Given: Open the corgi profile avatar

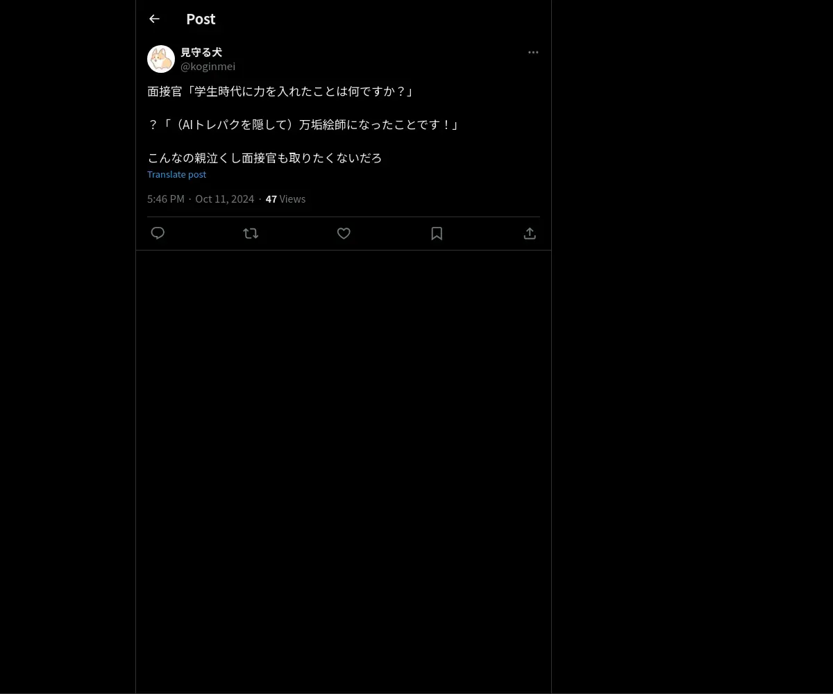Looking at the screenshot, I should click(161, 59).
